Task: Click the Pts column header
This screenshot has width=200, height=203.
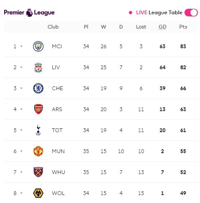Action: (x=183, y=27)
